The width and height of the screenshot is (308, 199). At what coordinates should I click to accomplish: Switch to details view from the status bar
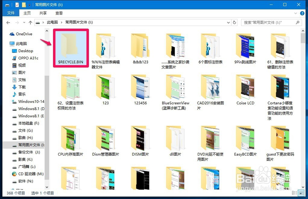point(295,193)
